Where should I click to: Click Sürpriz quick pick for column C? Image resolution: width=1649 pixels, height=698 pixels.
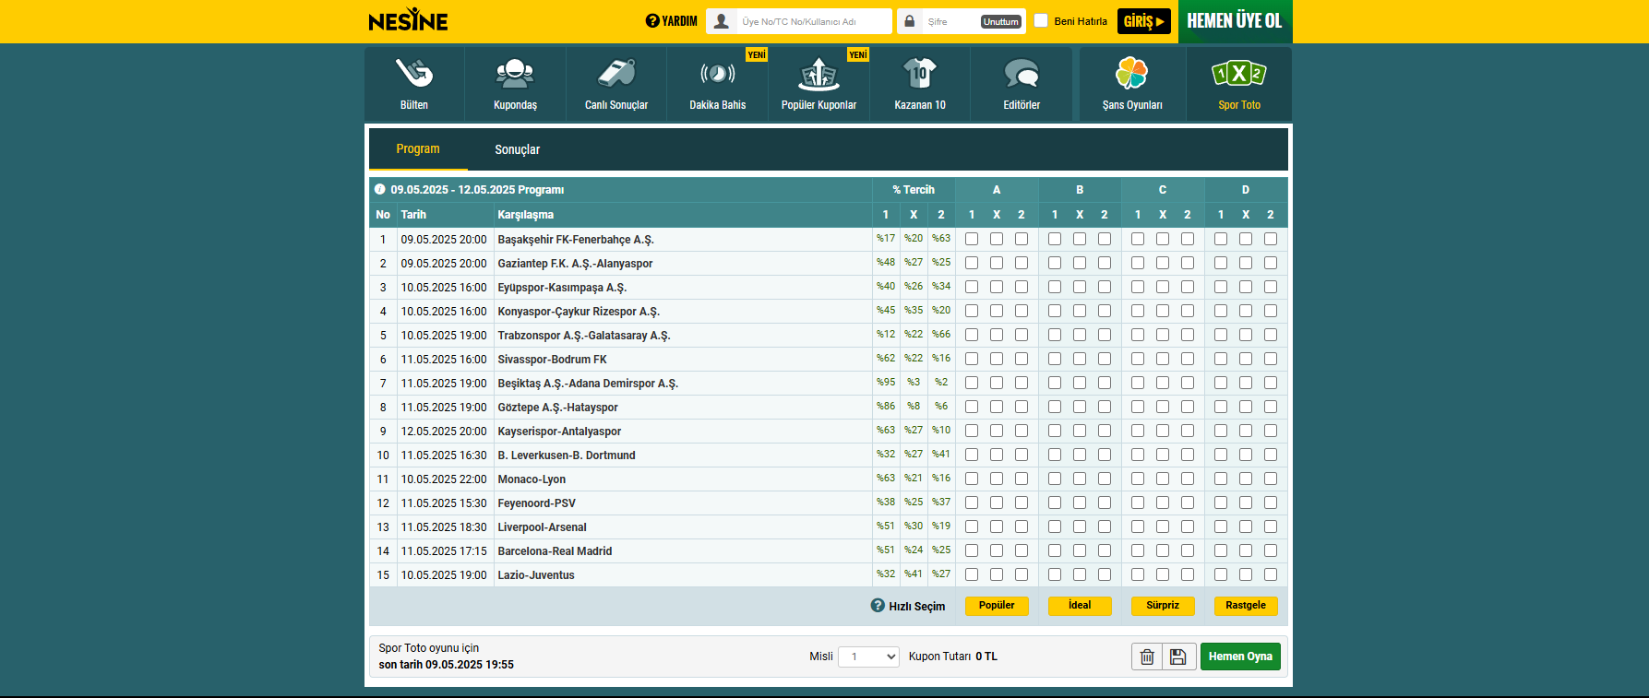(1163, 606)
